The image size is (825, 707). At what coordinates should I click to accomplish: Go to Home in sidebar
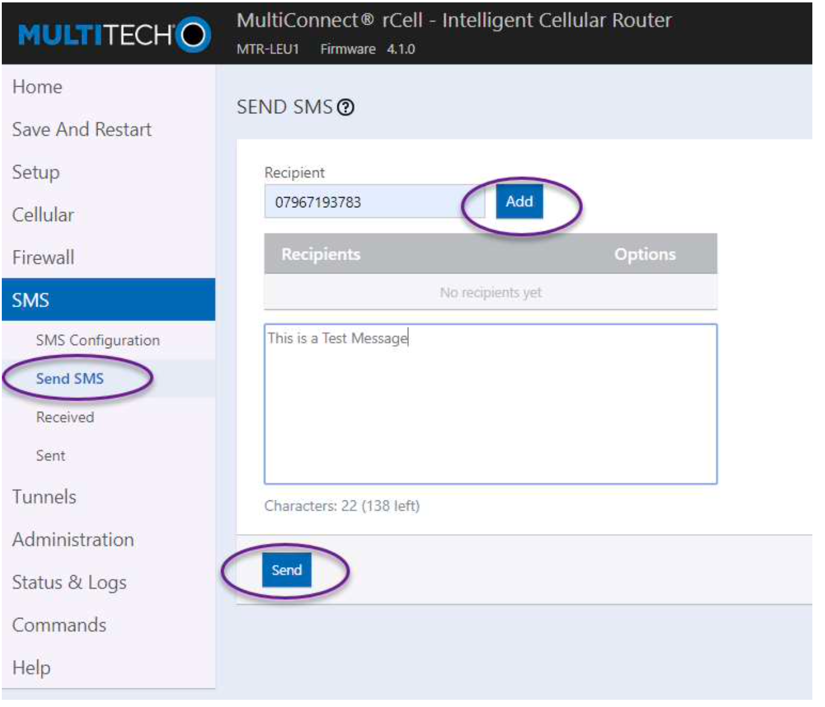[x=38, y=87]
